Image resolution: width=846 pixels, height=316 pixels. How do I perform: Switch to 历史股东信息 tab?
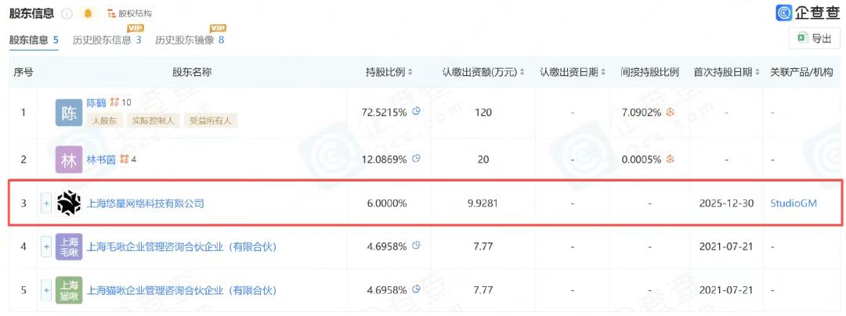(107, 40)
